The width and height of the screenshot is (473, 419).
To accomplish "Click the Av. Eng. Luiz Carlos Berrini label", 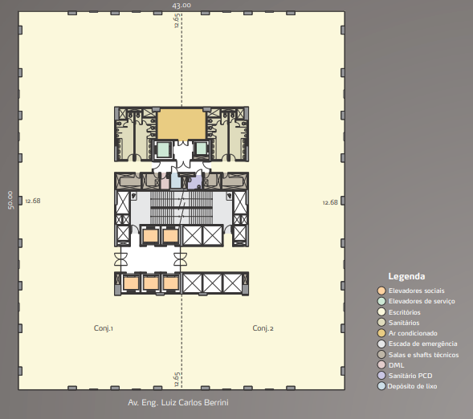I will (x=178, y=402).
